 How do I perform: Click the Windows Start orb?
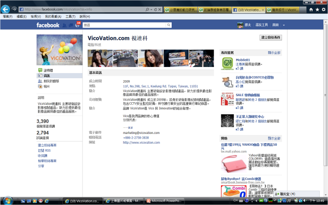click(8, 201)
